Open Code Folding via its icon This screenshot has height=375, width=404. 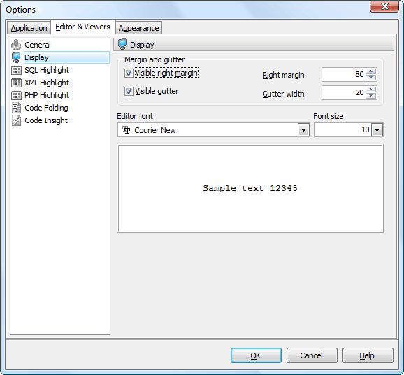click(16, 108)
